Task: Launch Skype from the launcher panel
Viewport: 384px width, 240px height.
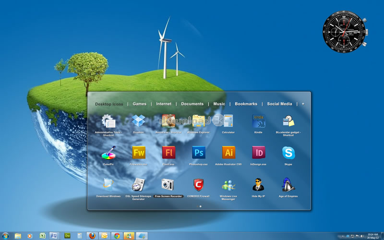Action: coord(288,153)
